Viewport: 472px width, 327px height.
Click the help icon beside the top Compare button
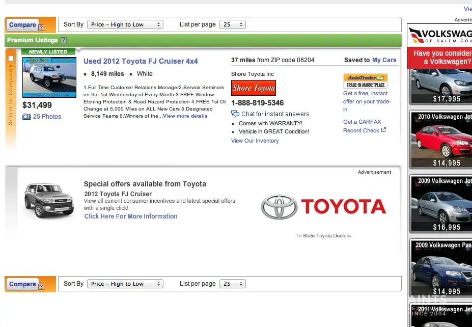[x=41, y=28]
